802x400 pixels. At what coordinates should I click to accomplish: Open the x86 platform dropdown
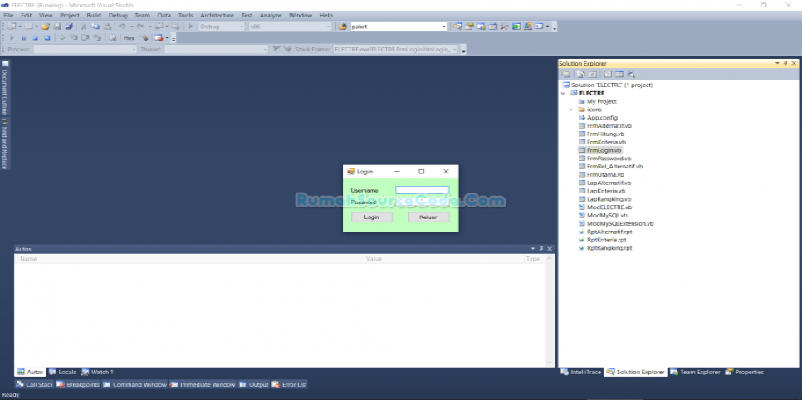point(329,27)
